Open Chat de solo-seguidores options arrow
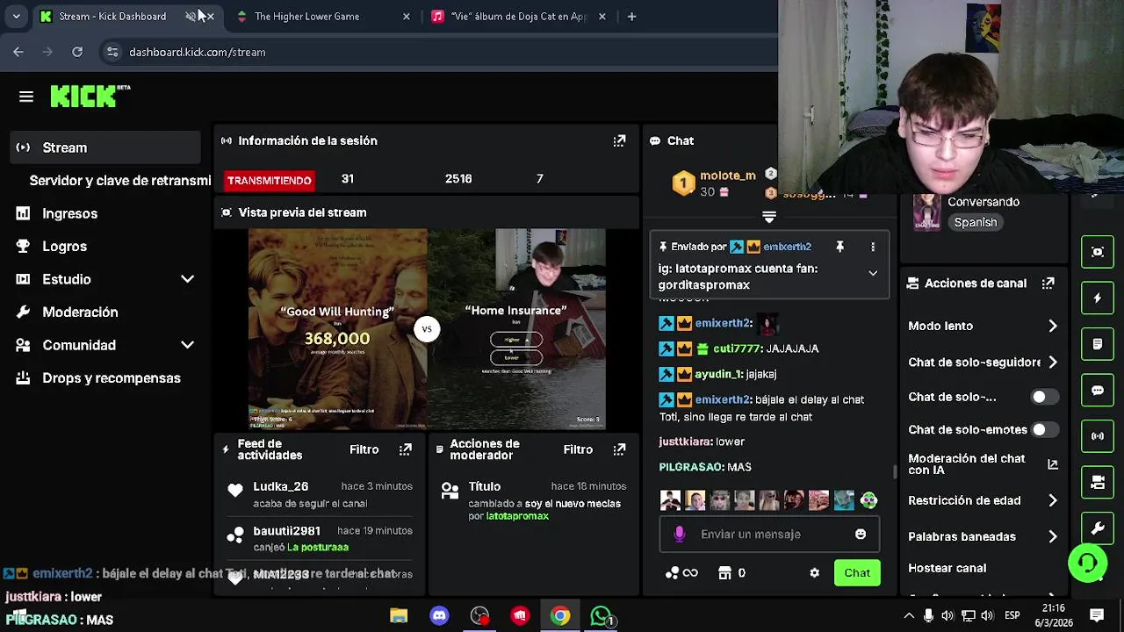This screenshot has height=632, width=1124. pyautogui.click(x=1053, y=362)
